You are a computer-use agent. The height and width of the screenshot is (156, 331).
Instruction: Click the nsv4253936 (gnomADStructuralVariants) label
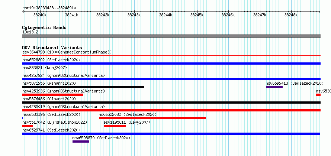point(64,91)
